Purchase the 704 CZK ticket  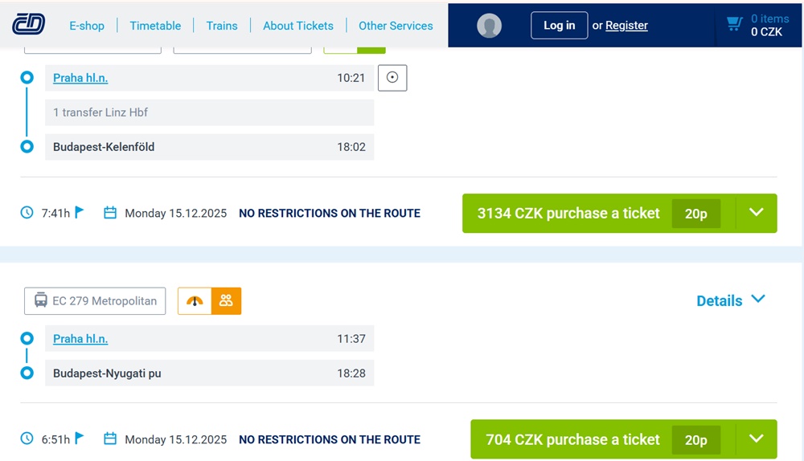click(x=572, y=439)
